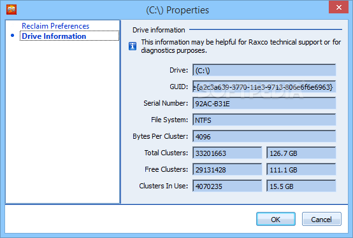Click the 'Drive:' label
Screen dimensions: 353x238
178,70
